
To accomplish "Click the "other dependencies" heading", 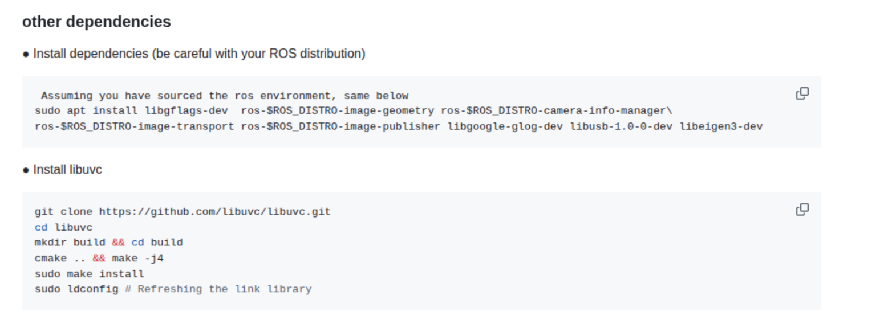I will coord(96,22).
